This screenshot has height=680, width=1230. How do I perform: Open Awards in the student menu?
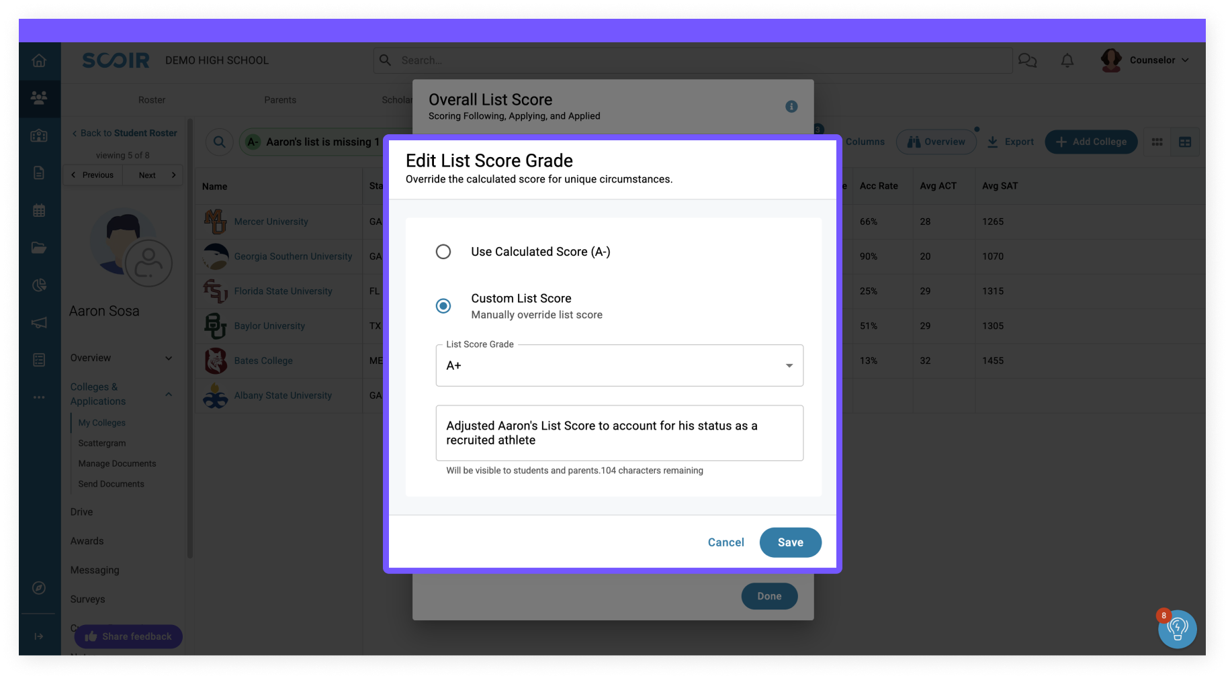[87, 541]
